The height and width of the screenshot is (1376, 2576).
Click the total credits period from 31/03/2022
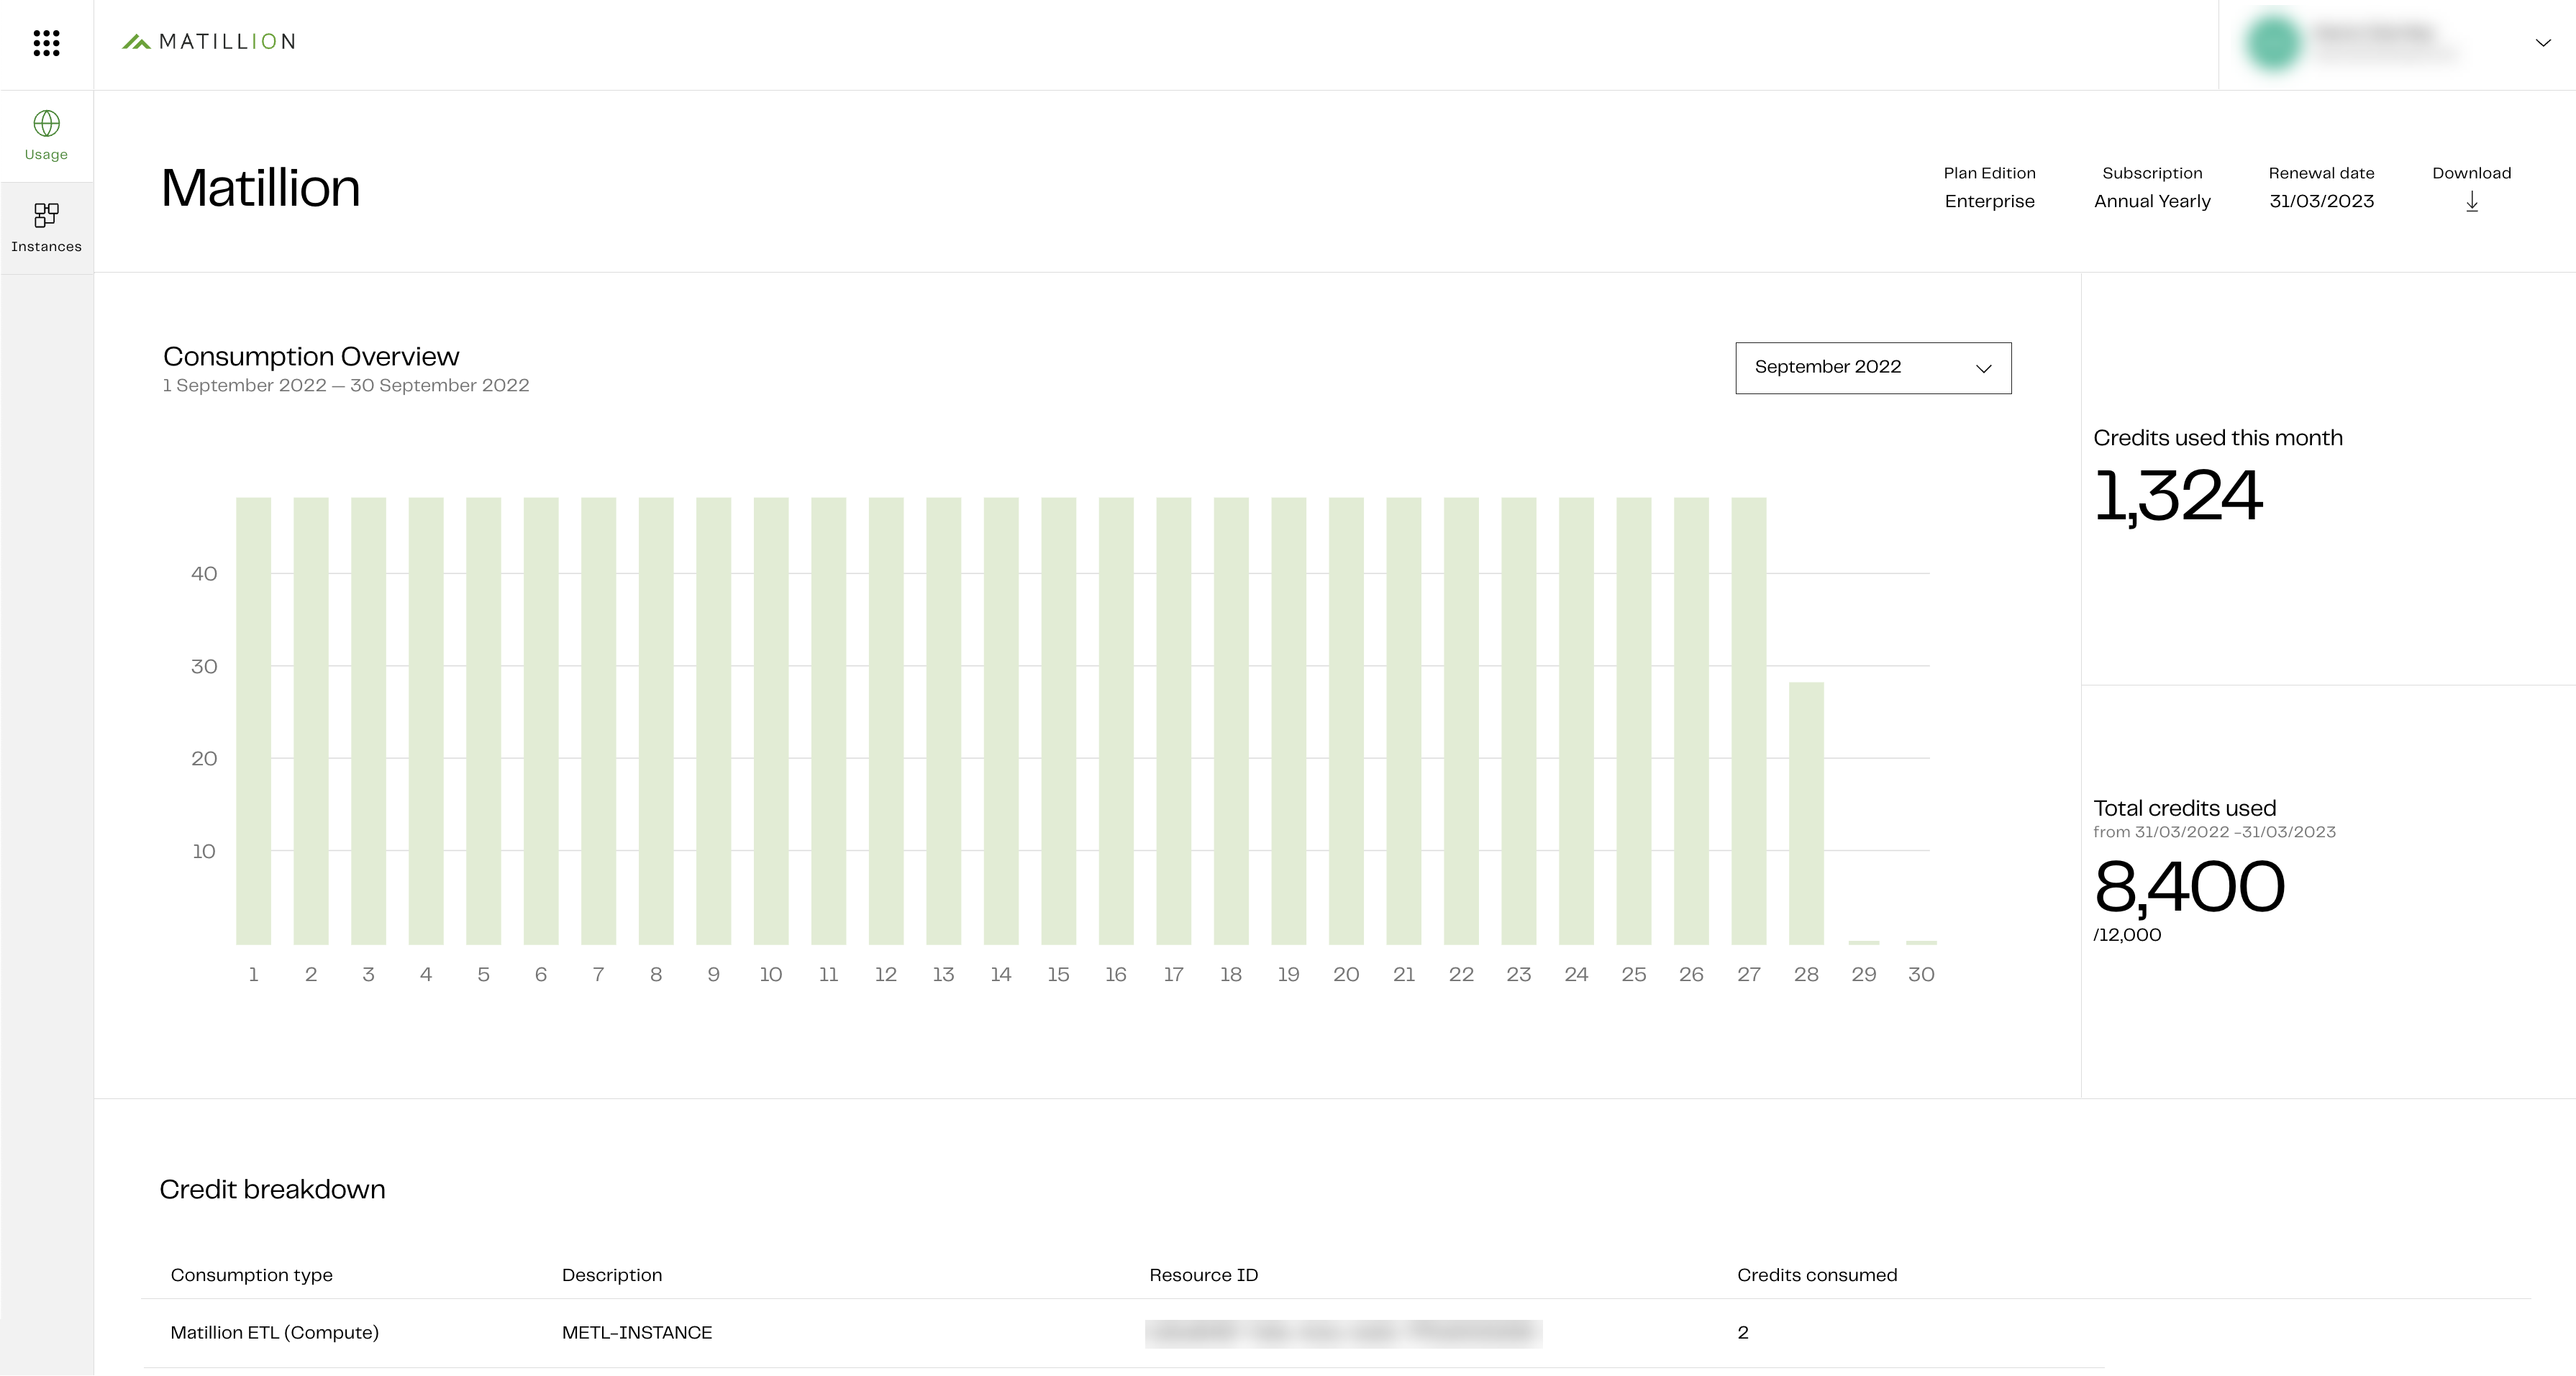[x=2214, y=832]
